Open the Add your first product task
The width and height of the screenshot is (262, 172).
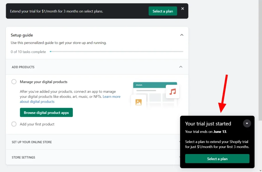[x=37, y=124]
